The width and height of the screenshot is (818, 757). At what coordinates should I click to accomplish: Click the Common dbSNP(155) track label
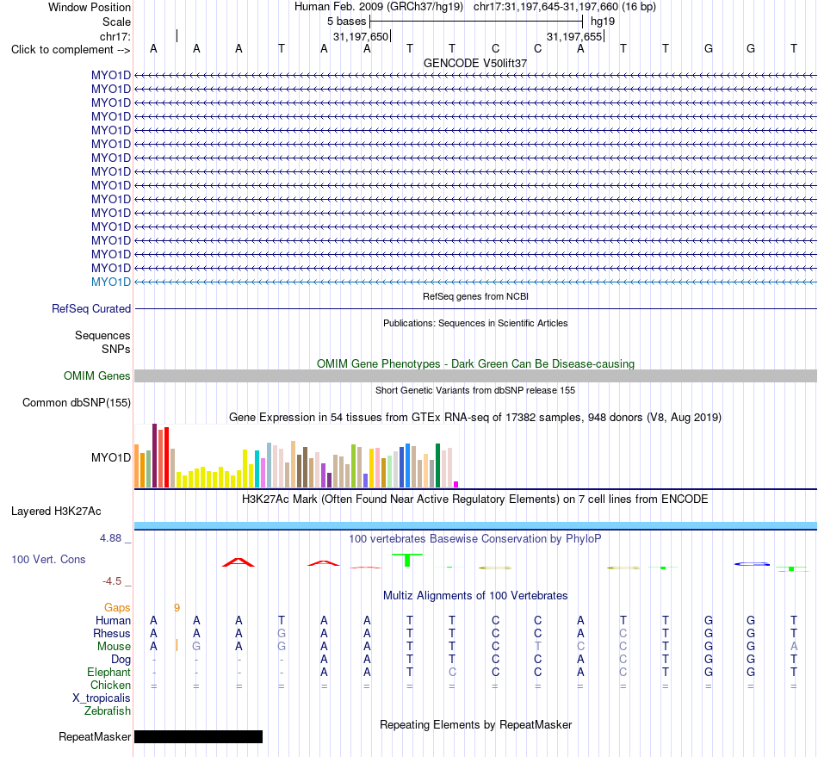coord(76,403)
